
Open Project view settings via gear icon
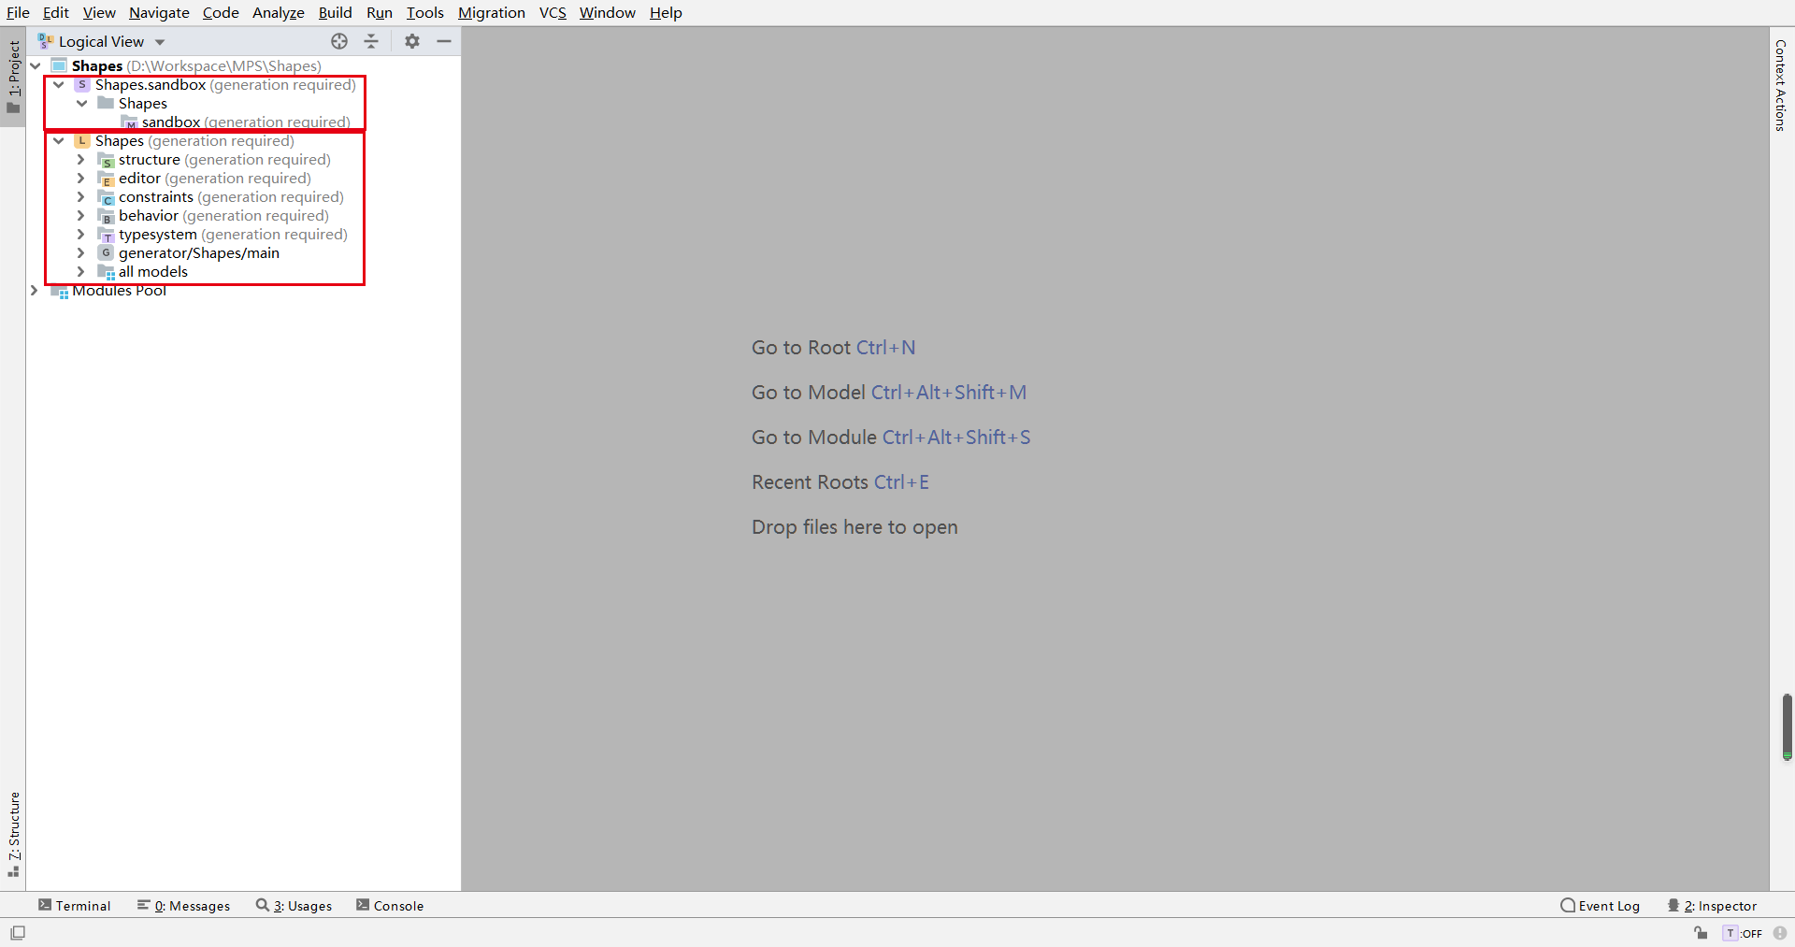411,41
